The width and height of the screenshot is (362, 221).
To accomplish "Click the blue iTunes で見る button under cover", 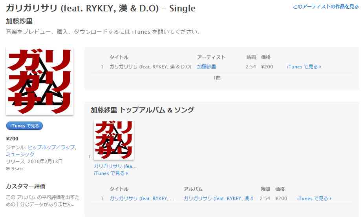I will (x=24, y=126).
